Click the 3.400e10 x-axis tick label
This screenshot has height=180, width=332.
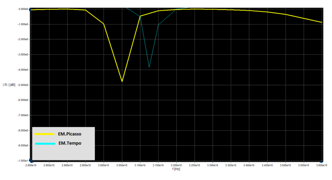(249, 165)
